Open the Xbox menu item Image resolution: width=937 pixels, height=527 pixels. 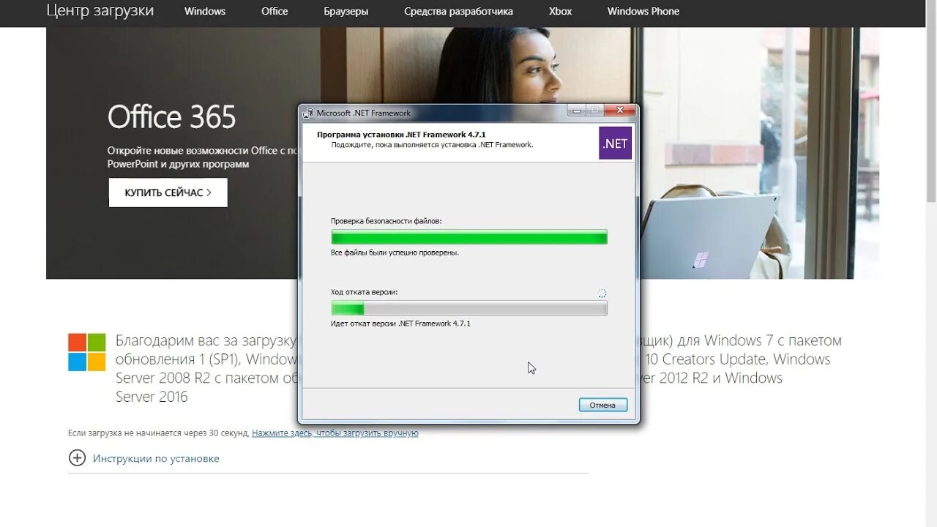561,11
